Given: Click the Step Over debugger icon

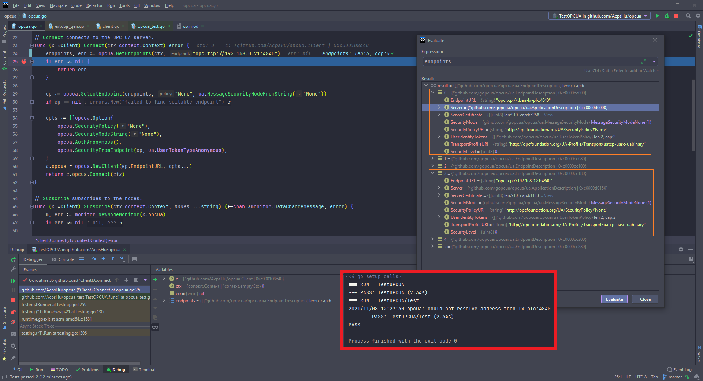Looking at the screenshot, I should [x=94, y=259].
